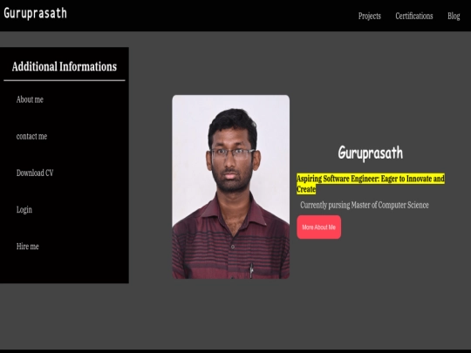The height and width of the screenshot is (353, 471).
Task: Click highlighted Aspiring Software Engineer tagline
Action: [x=371, y=184]
